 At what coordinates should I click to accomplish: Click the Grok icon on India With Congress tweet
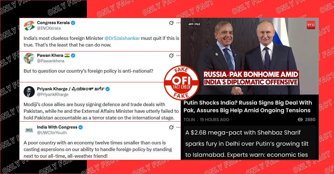tap(171, 127)
